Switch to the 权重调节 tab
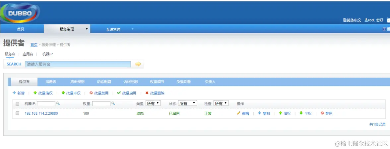The width and height of the screenshot is (390, 149). click(x=157, y=82)
